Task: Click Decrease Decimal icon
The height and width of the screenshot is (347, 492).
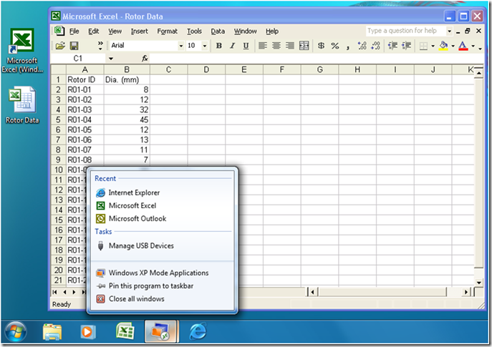Action: click(x=375, y=46)
